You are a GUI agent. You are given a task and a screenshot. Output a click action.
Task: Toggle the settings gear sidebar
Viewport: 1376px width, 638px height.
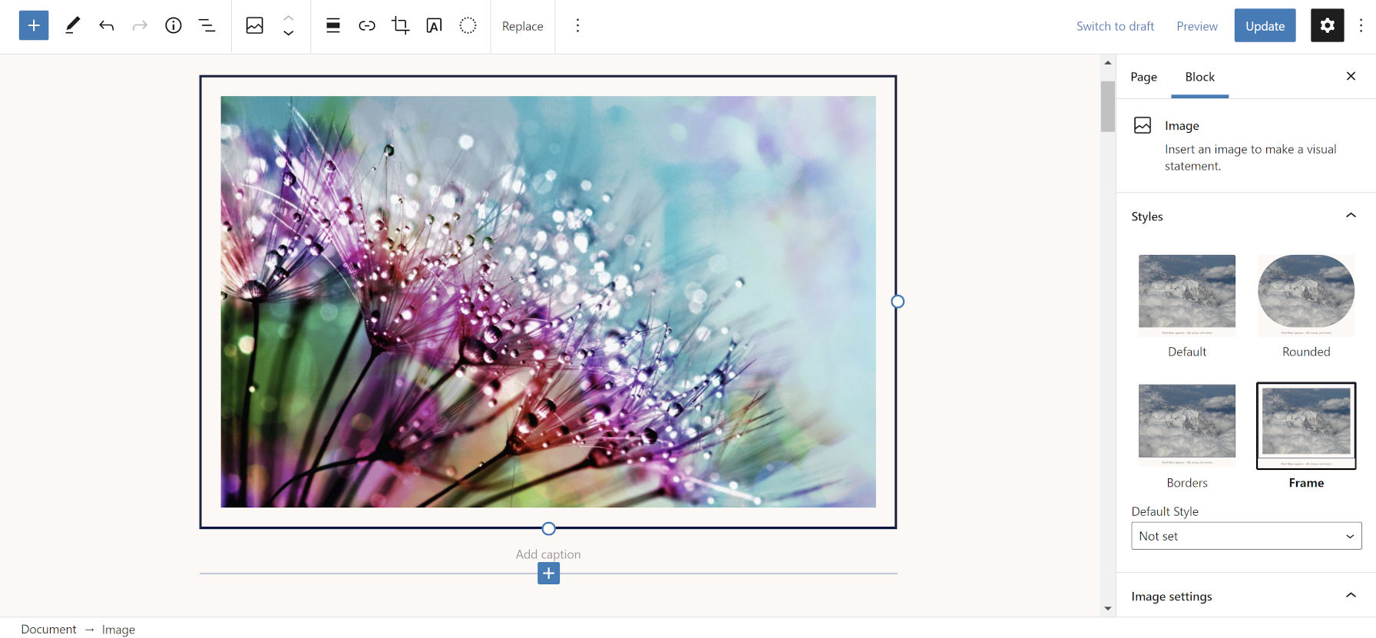point(1327,25)
